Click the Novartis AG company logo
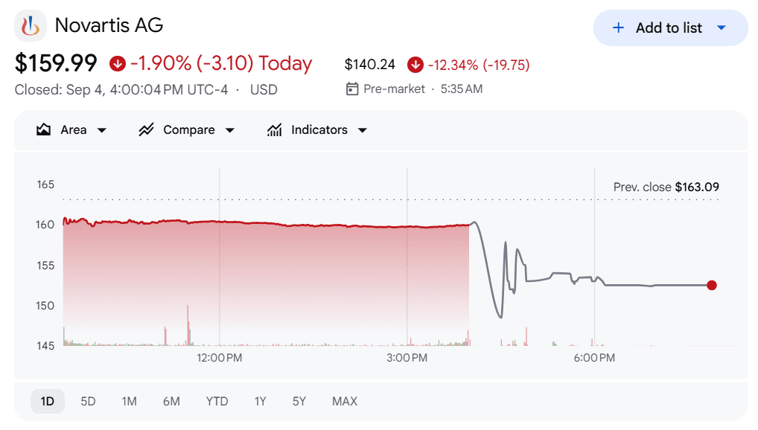758x430 pixels. pyautogui.click(x=31, y=26)
